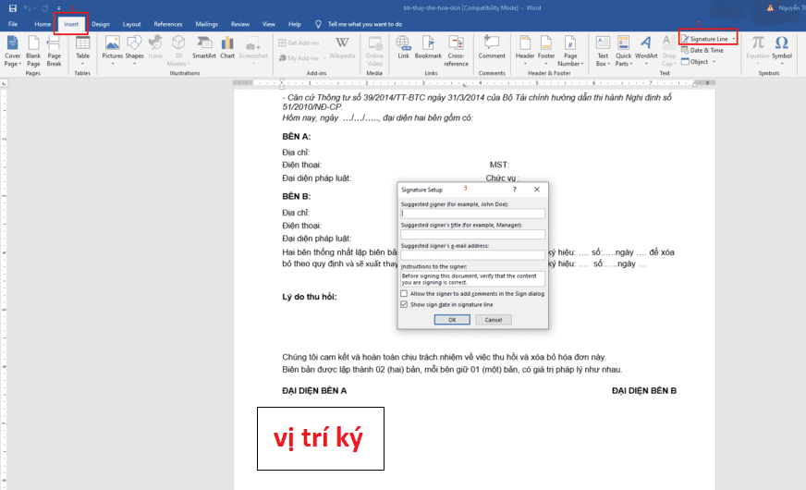Open the Help tab
The height and width of the screenshot is (490, 806).
(295, 24)
